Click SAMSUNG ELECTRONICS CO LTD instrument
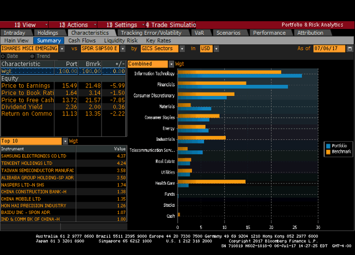 coord(33,156)
